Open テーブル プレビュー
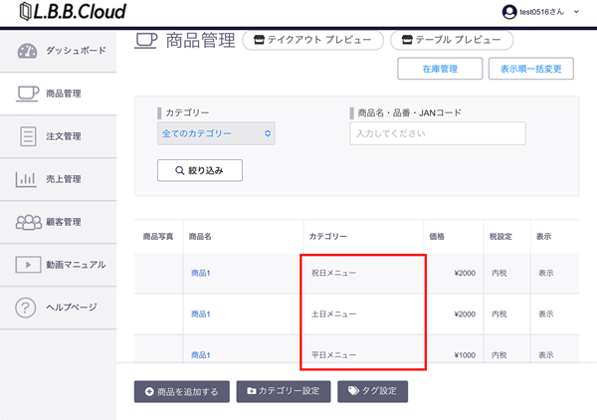 coord(452,40)
